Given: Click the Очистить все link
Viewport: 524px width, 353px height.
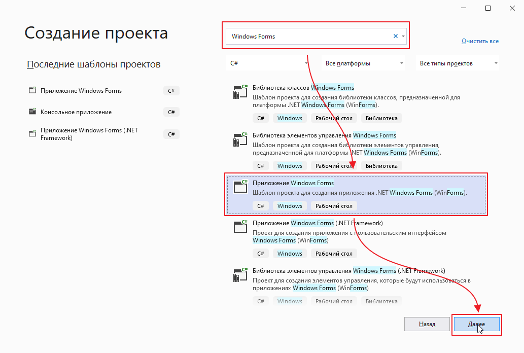Looking at the screenshot, I should (480, 41).
